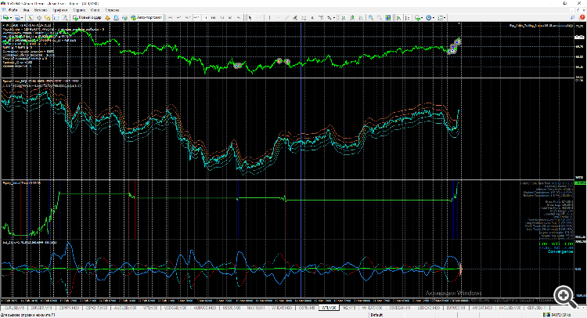Open a new chart from the toolbar

point(5,17)
